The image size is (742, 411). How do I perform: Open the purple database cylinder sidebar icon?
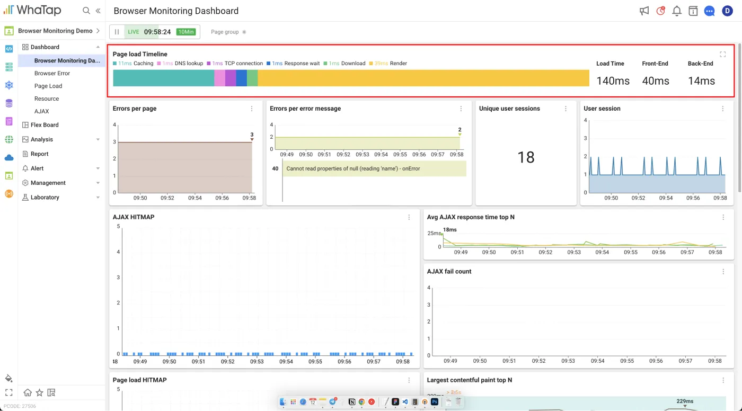pos(8,103)
